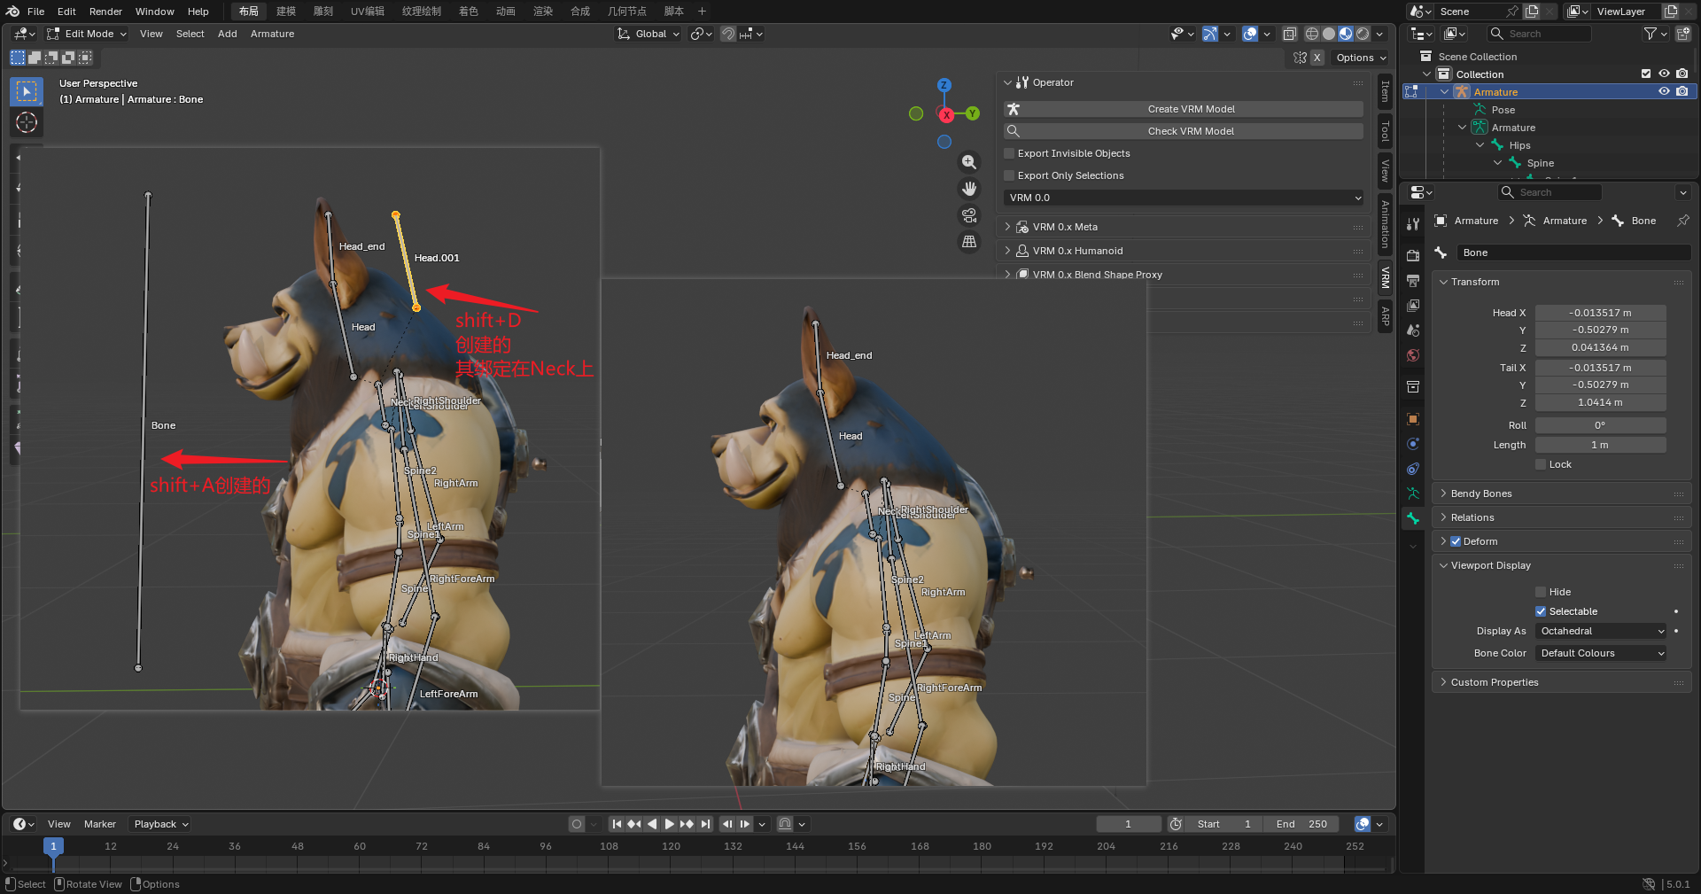
Task: Open the View Layer properties tab
Action: pyautogui.click(x=1413, y=305)
